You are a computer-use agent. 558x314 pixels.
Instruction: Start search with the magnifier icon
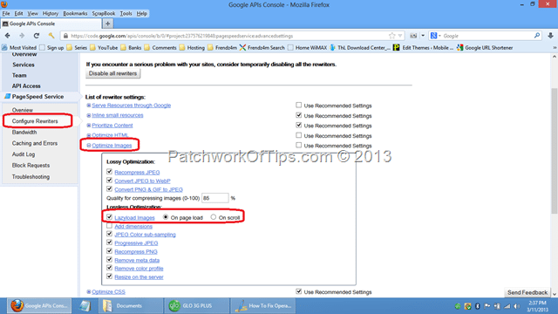[537, 36]
